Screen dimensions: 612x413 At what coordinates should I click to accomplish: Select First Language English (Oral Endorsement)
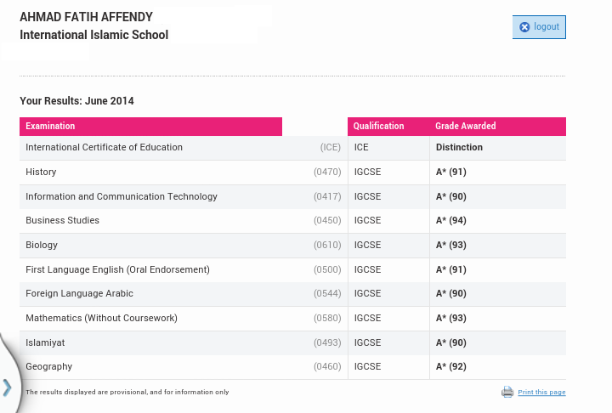point(117,269)
